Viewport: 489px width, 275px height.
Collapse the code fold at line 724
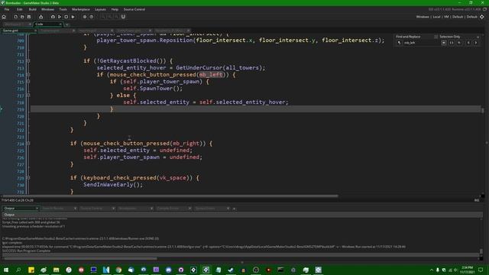coord(28,144)
